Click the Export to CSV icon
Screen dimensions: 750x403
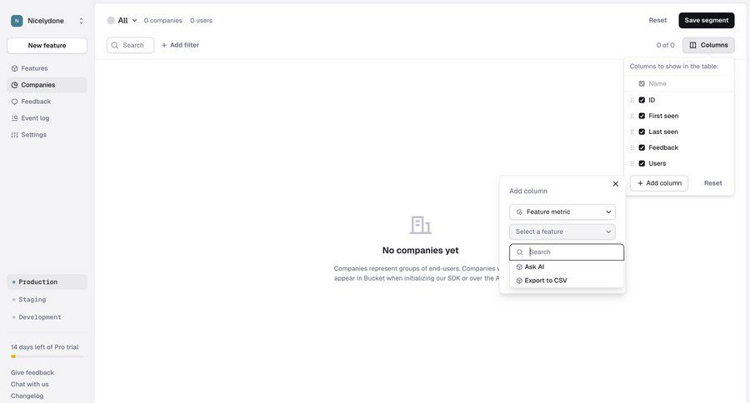[x=519, y=281]
